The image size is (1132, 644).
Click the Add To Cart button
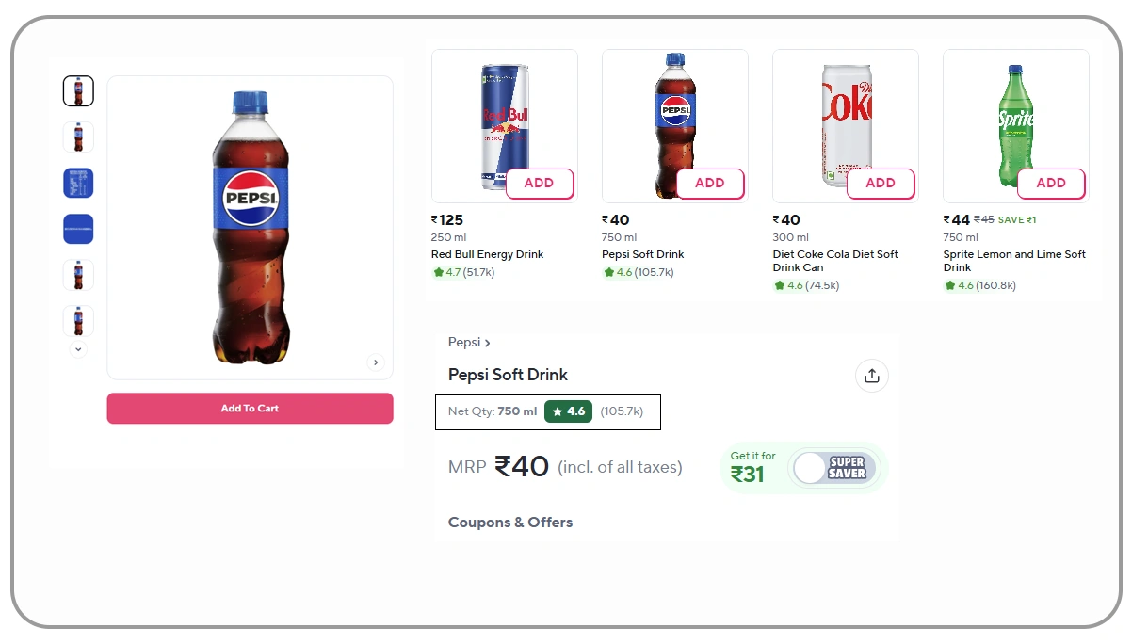click(x=250, y=408)
